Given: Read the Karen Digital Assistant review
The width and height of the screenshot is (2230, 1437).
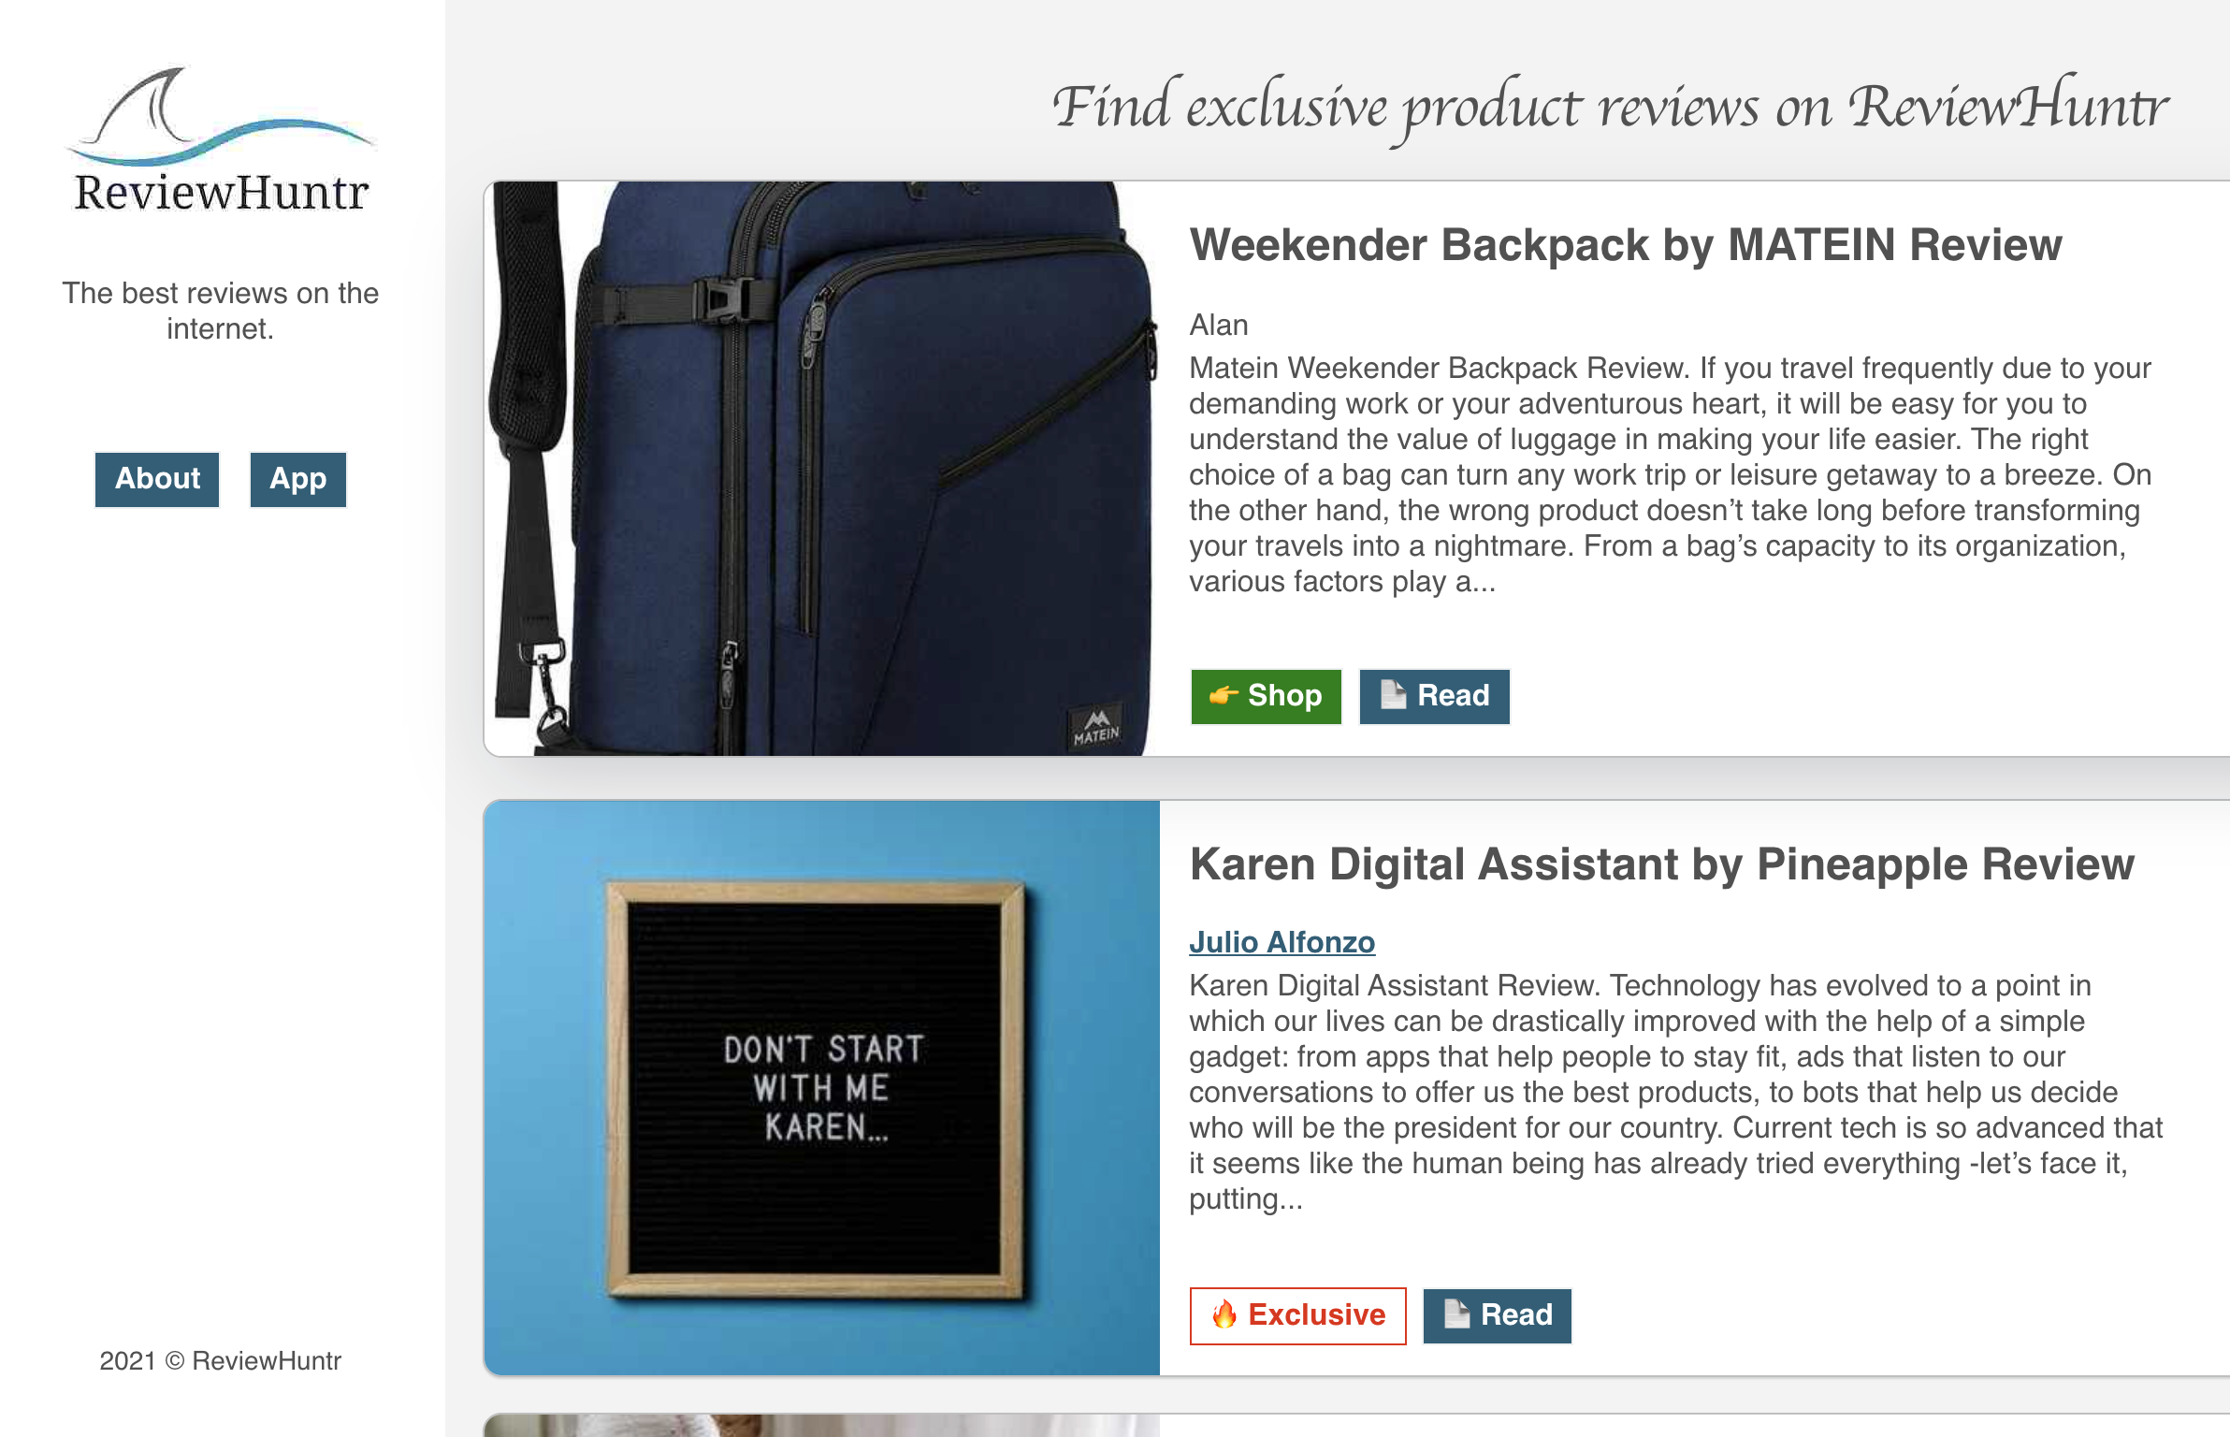Looking at the screenshot, I should [x=1497, y=1315].
